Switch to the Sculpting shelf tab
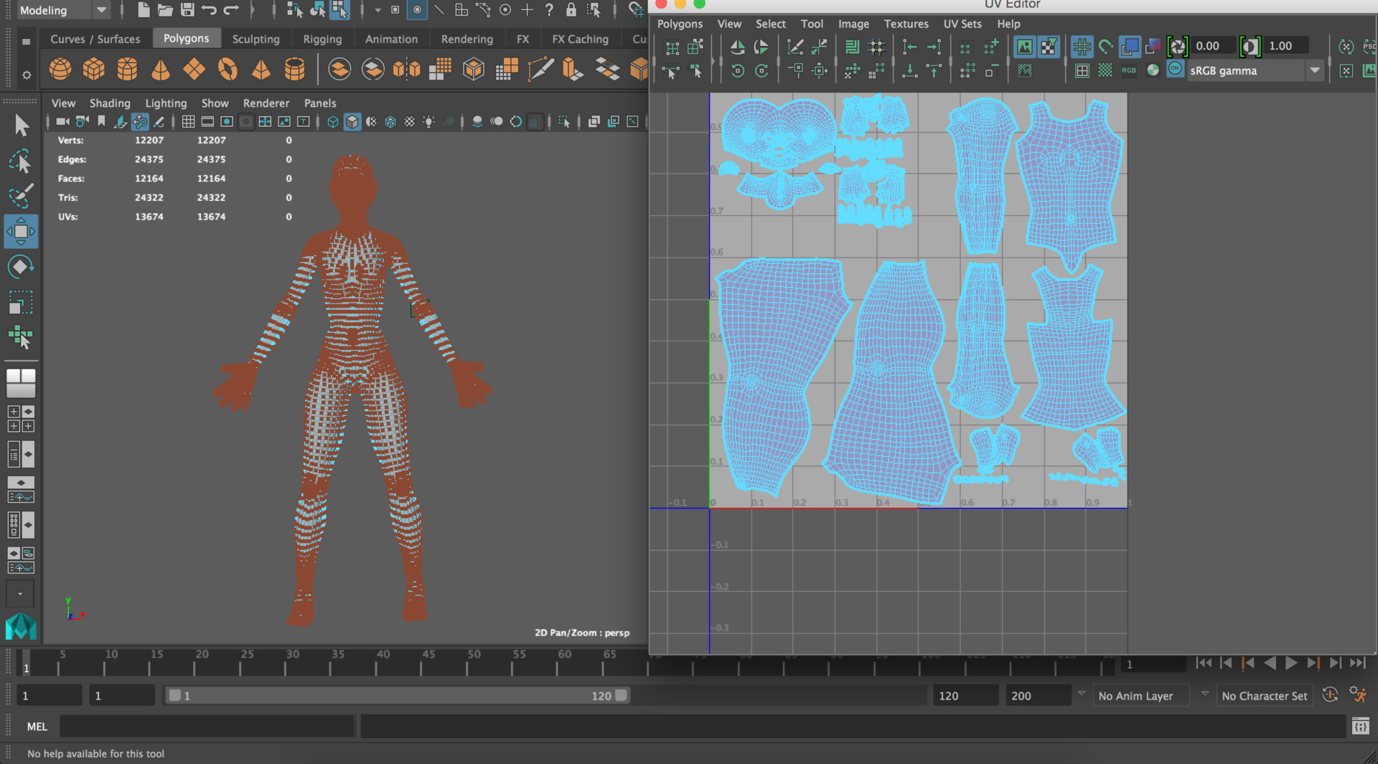The image size is (1378, 764). pyautogui.click(x=256, y=38)
